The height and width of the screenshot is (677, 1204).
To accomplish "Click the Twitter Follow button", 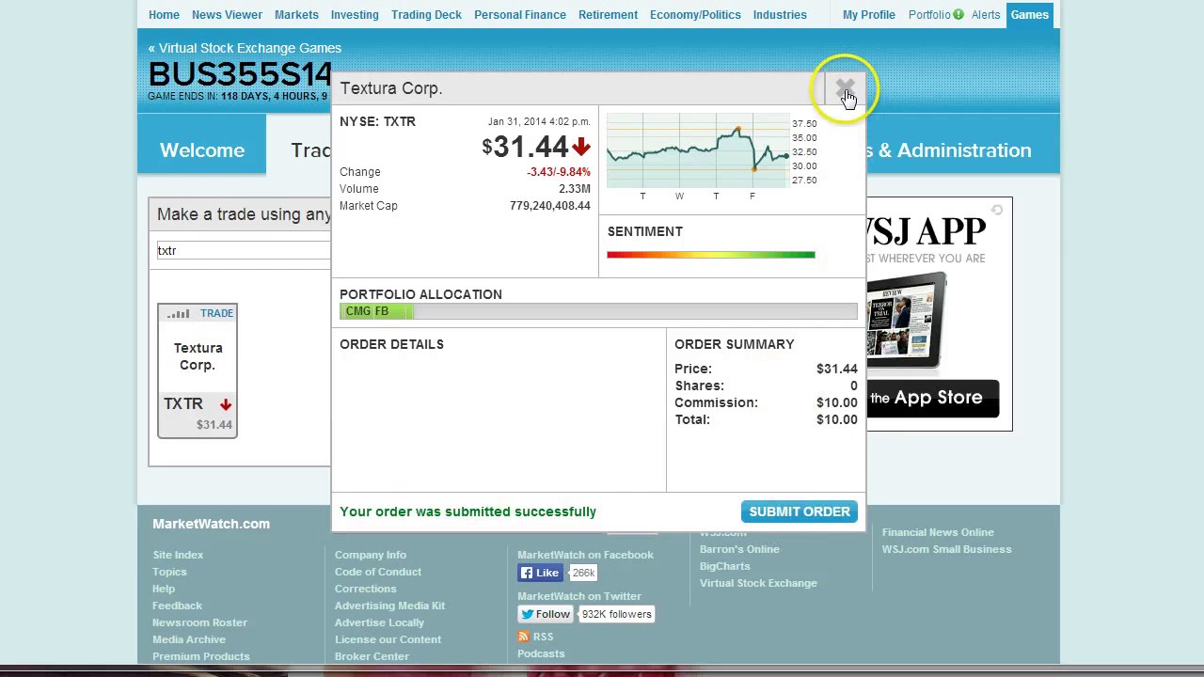I will pos(545,614).
